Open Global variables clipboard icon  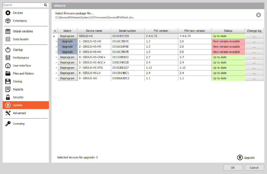(8, 31)
